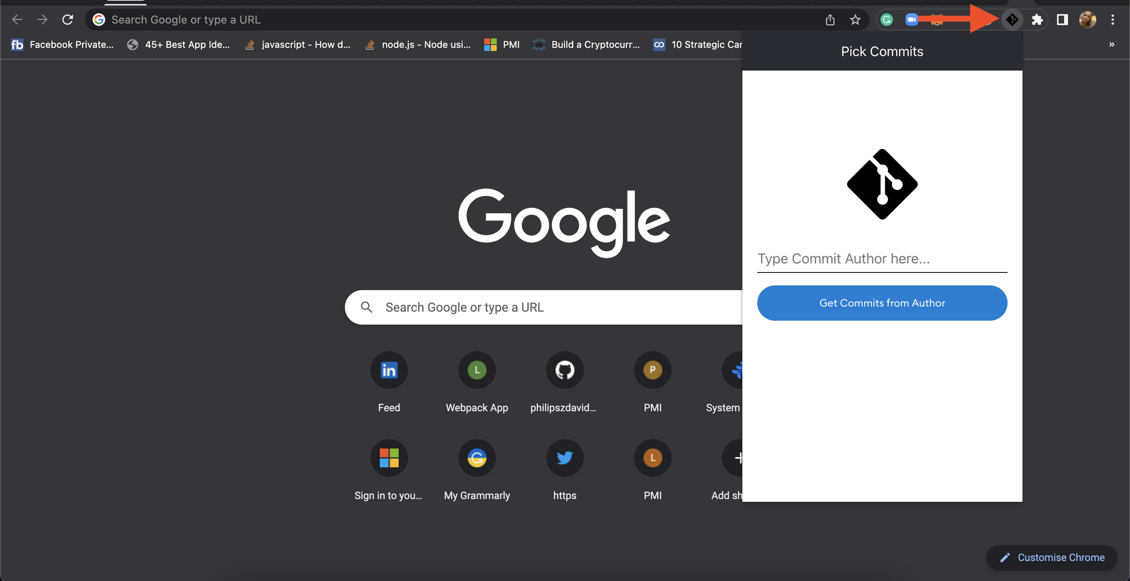Open the LinkedIn Feed shortcut
1130x581 pixels.
coord(389,370)
